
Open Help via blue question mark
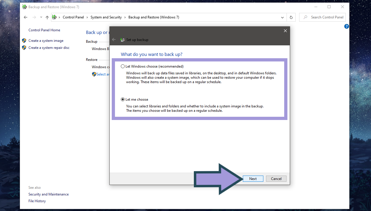click(346, 26)
